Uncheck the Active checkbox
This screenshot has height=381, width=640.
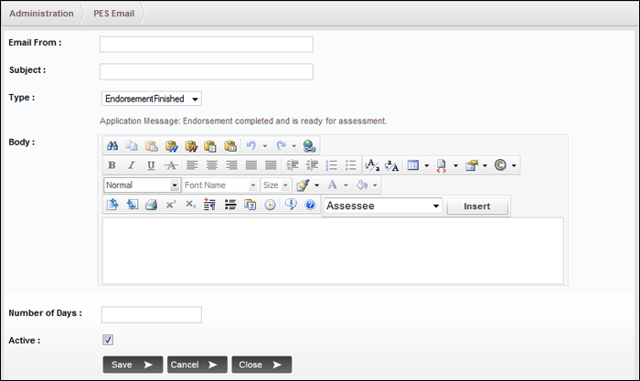click(107, 340)
